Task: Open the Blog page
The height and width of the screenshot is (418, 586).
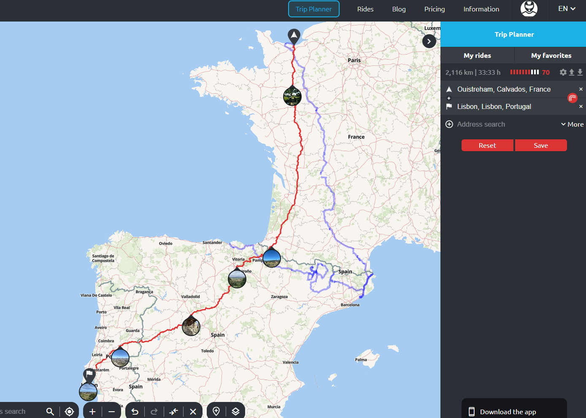Action: point(399,9)
